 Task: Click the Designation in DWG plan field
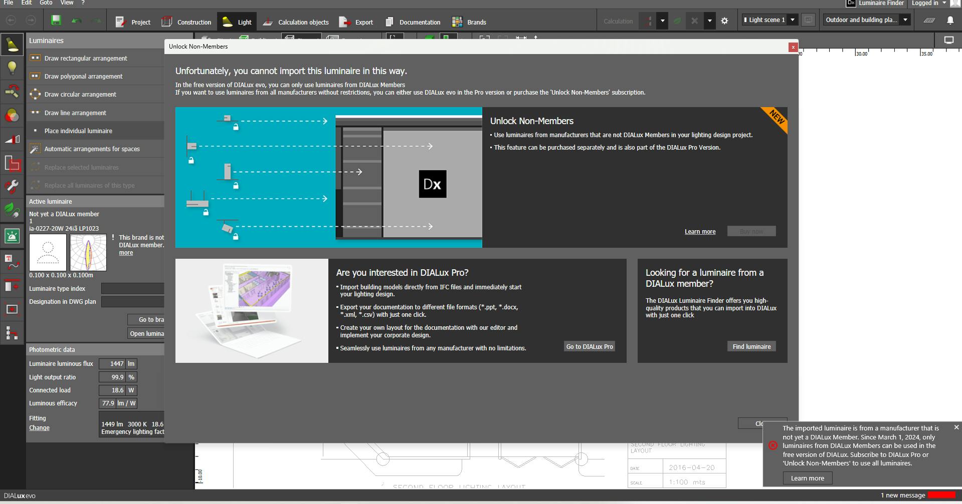tap(132, 301)
